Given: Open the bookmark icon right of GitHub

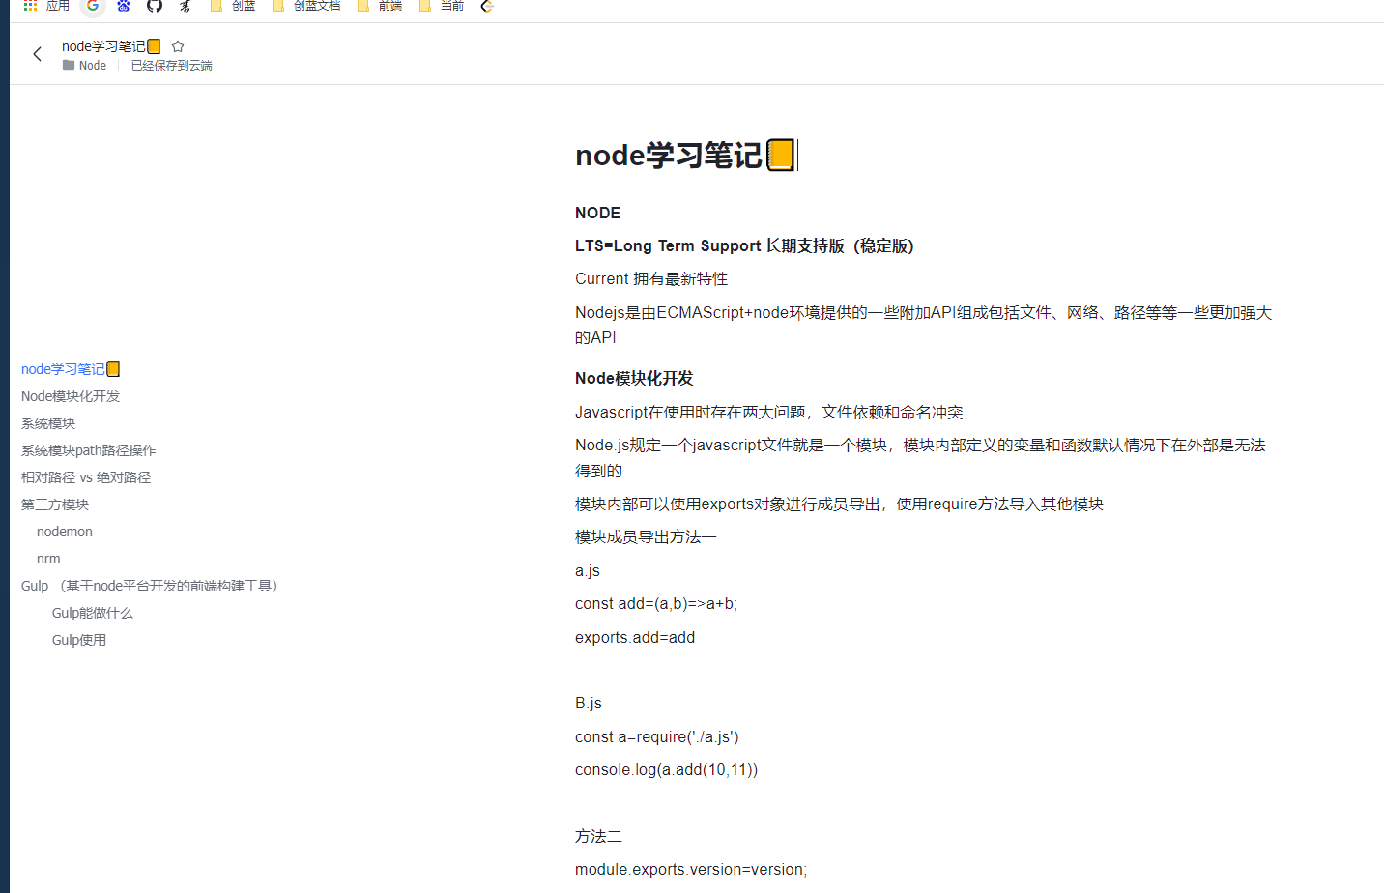Looking at the screenshot, I should click(186, 6).
